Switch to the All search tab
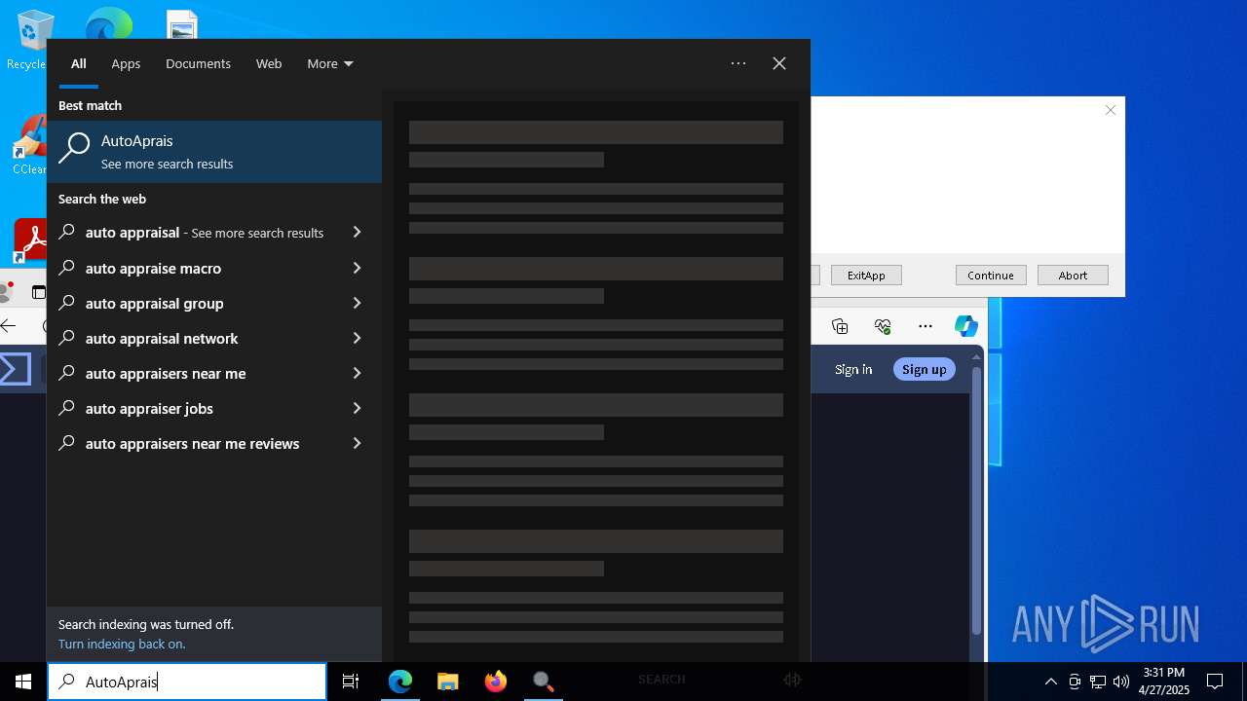The image size is (1247, 701). pyautogui.click(x=79, y=63)
